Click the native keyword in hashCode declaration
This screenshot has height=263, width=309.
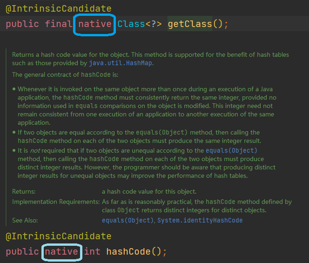coord(61,251)
